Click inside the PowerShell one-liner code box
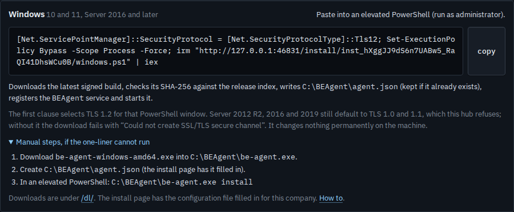 (236, 51)
